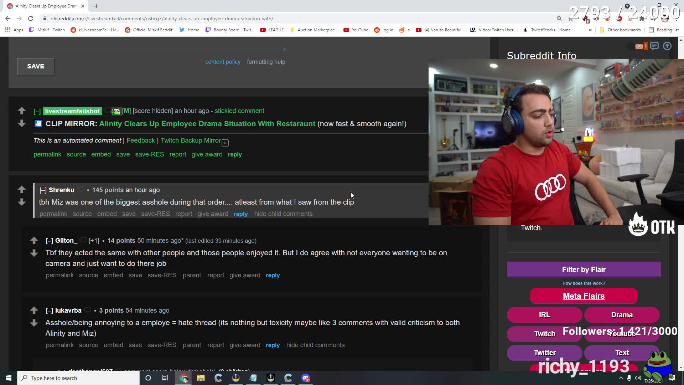
Task: Downvote Gilton_'s comment
Action: 34,253
